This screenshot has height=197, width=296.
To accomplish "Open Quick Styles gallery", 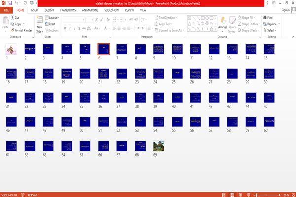I will click(x=232, y=24).
